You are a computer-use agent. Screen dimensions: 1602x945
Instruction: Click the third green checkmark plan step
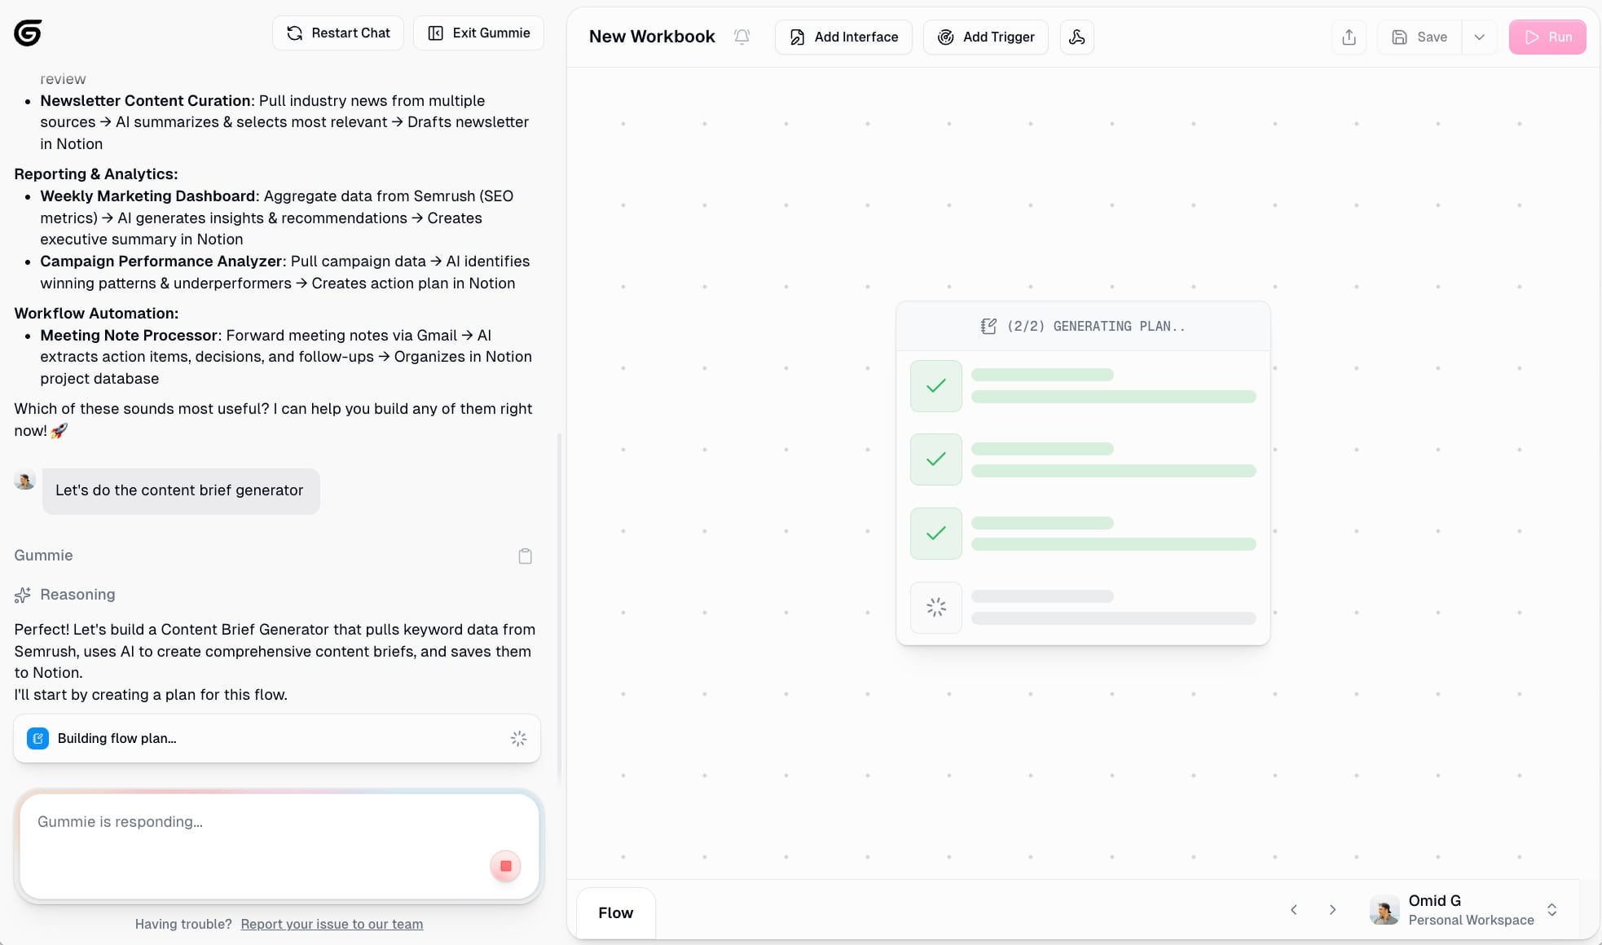[x=935, y=534]
